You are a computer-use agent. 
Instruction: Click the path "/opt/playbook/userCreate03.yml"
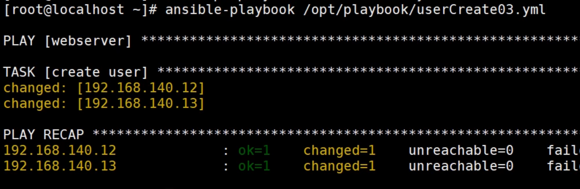click(x=424, y=10)
